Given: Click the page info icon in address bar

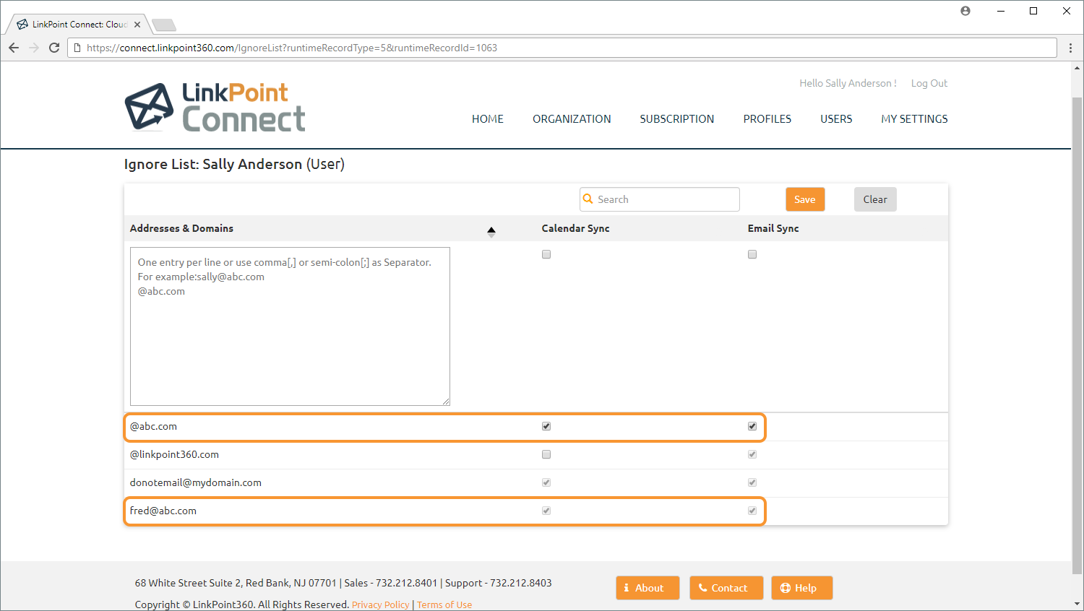Looking at the screenshot, I should (77, 48).
